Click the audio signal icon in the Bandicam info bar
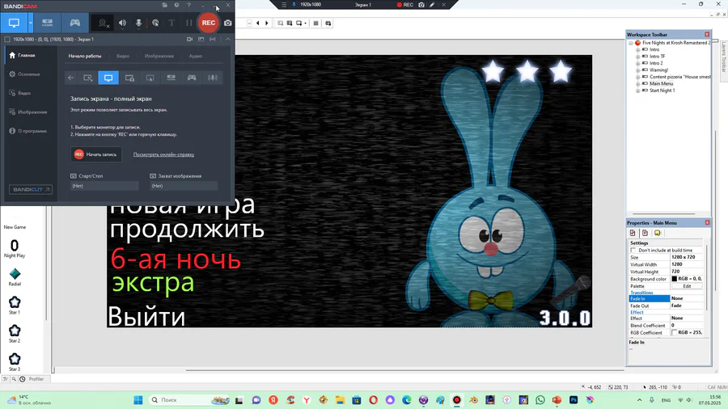This screenshot has height=409, width=728. (213, 40)
